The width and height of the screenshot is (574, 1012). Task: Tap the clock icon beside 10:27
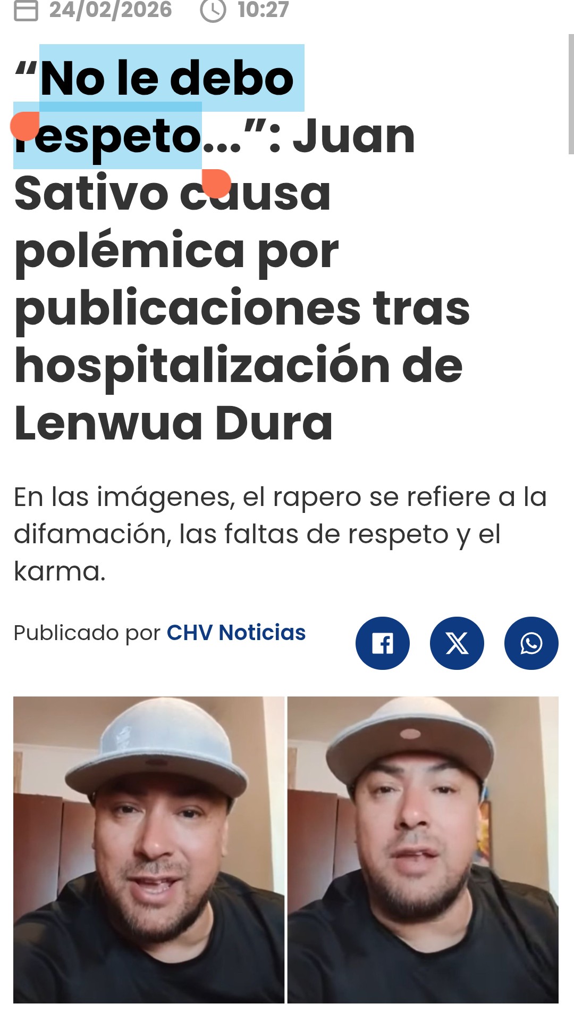pos(213,10)
